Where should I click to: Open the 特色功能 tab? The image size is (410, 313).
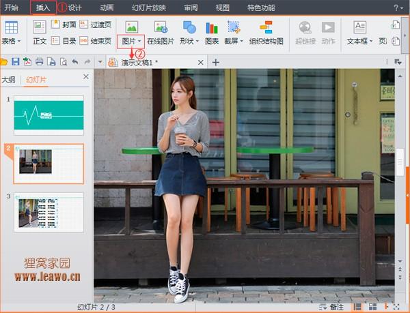261,8
